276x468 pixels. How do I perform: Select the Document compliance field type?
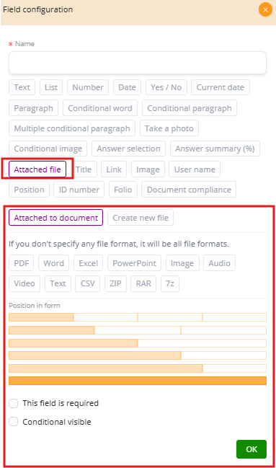189,190
